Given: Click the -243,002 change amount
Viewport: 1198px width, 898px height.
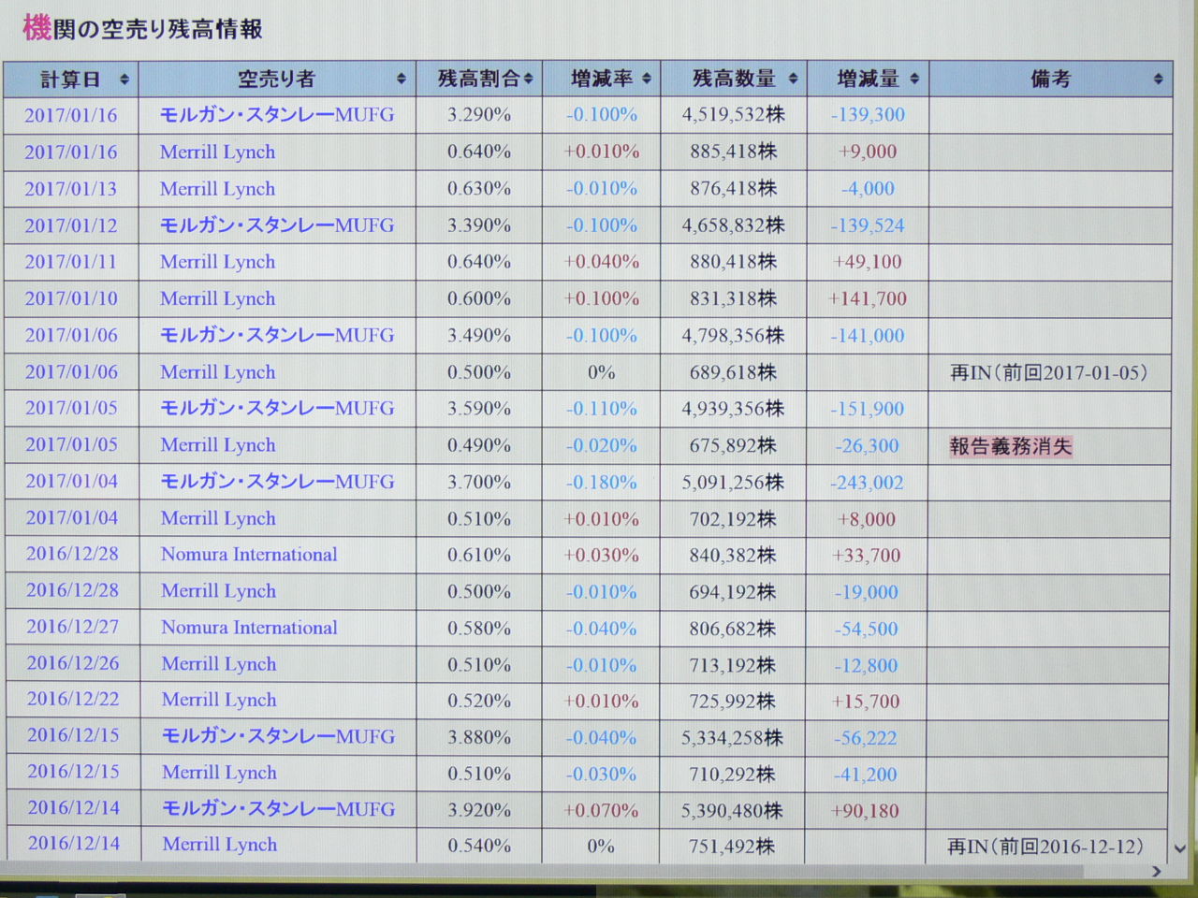Looking at the screenshot, I should tap(868, 483).
